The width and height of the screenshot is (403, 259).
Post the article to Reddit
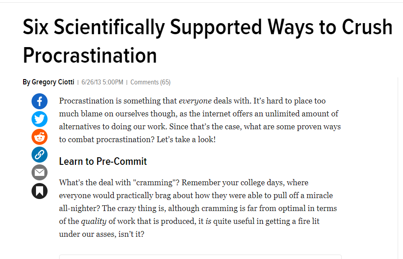pos(40,137)
